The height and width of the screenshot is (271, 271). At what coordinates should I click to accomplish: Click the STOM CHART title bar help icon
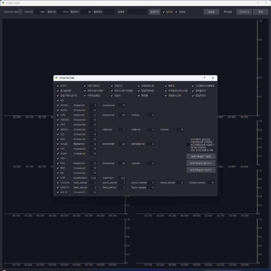[257, 3]
